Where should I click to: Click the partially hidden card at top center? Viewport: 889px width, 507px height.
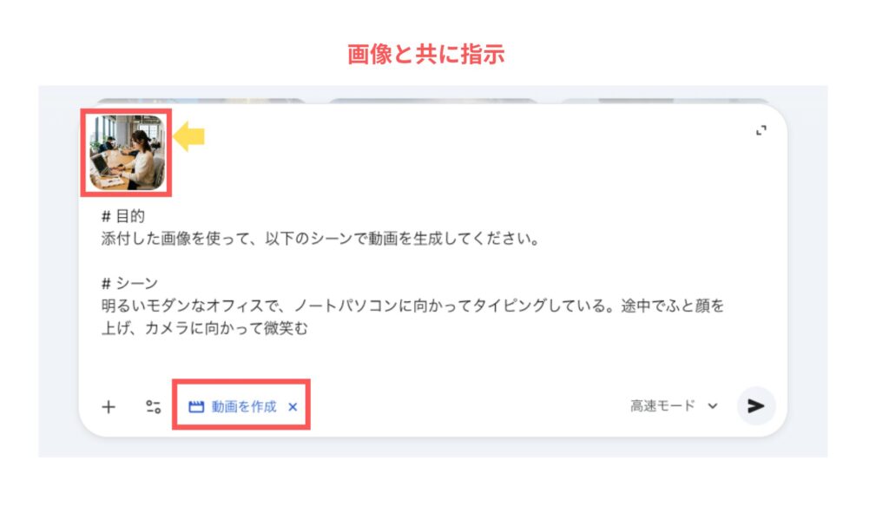432,101
